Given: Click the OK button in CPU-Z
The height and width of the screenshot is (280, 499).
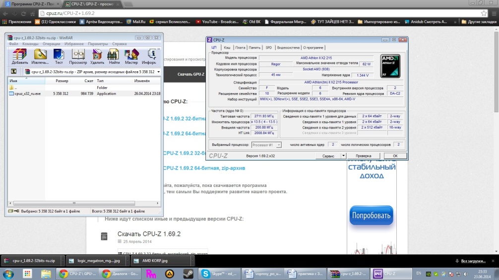Looking at the screenshot, I should point(395,156).
